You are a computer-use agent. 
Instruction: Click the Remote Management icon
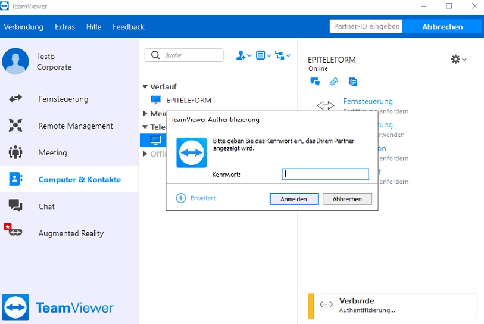click(x=15, y=126)
